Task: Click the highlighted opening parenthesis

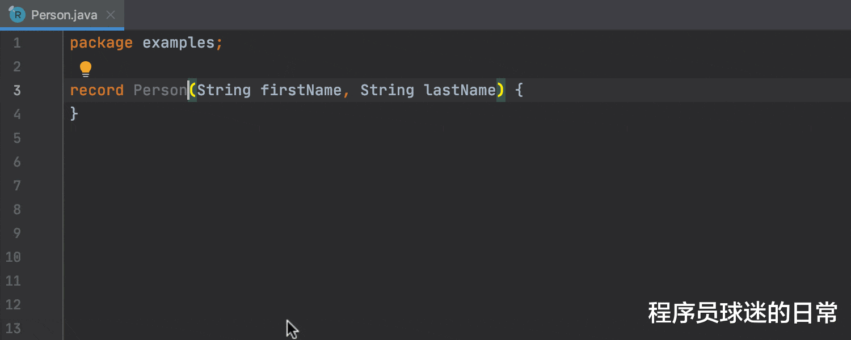Action: coord(193,91)
